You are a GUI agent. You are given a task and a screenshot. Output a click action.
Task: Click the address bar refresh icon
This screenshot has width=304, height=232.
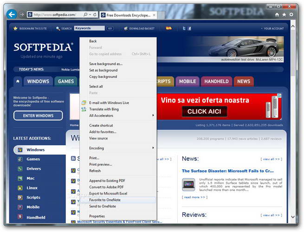[95, 15]
